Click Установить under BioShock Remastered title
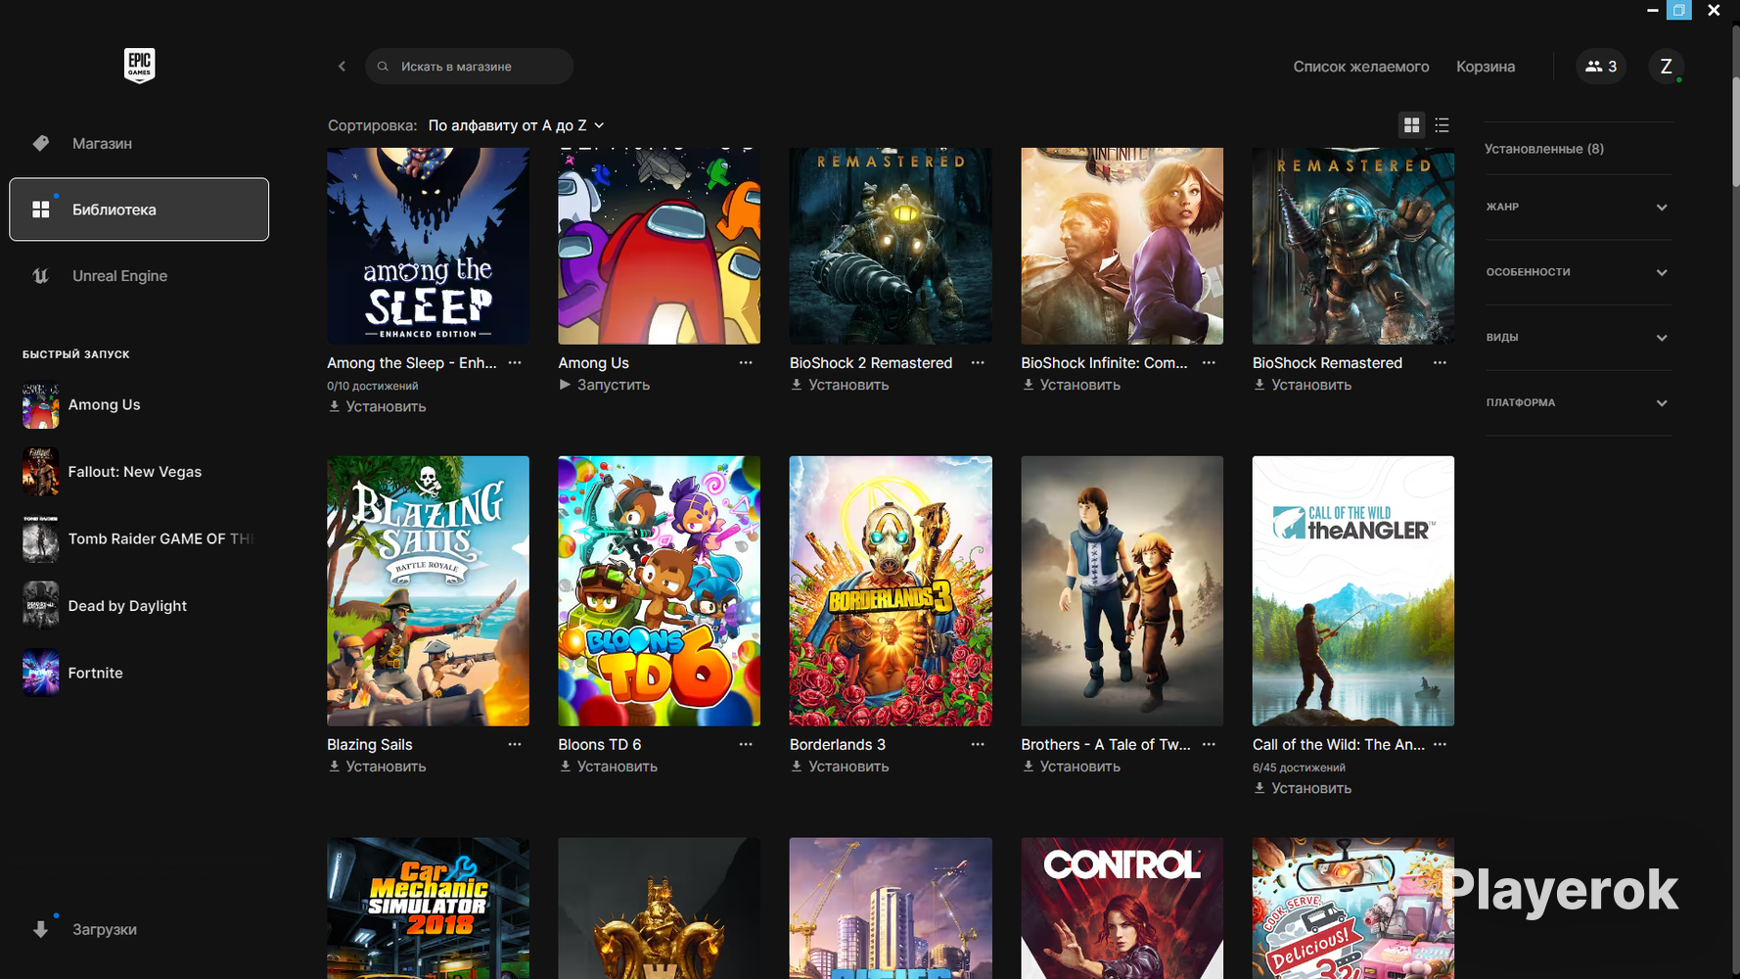 [1303, 385]
